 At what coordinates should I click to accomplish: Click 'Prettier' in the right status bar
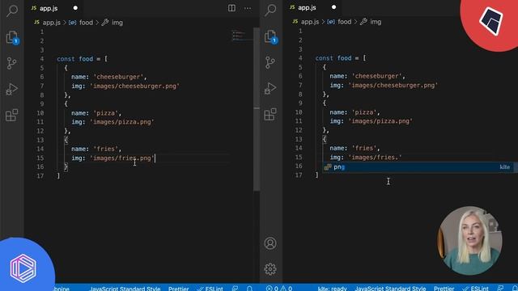point(444,289)
